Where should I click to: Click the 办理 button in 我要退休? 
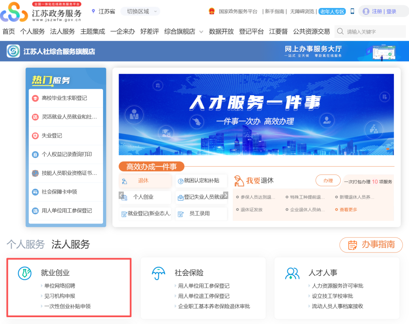[328, 180]
